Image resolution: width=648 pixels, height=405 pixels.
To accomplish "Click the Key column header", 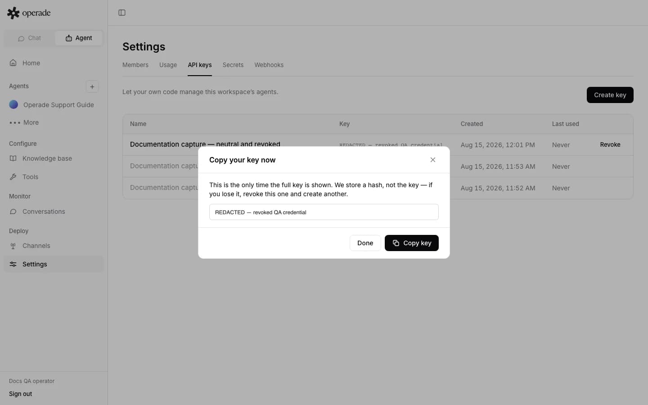I will pyautogui.click(x=344, y=124).
